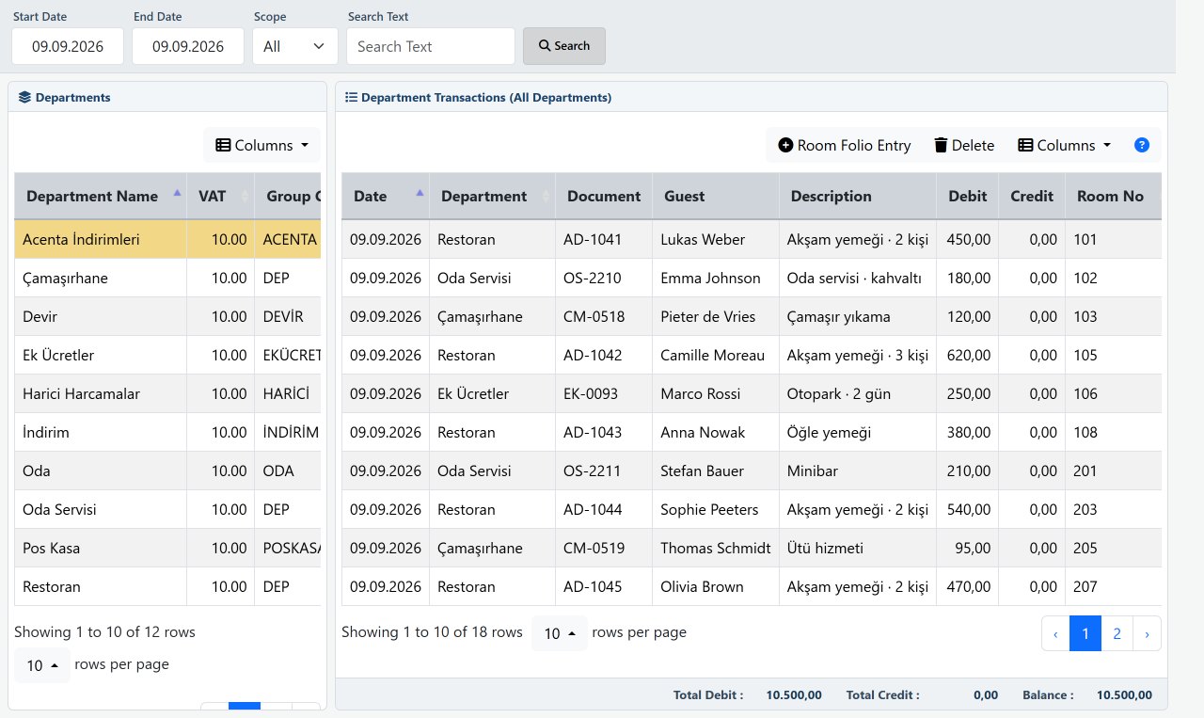This screenshot has width=1204, height=718.
Task: Open the Scope dropdown set to All
Action: click(295, 46)
